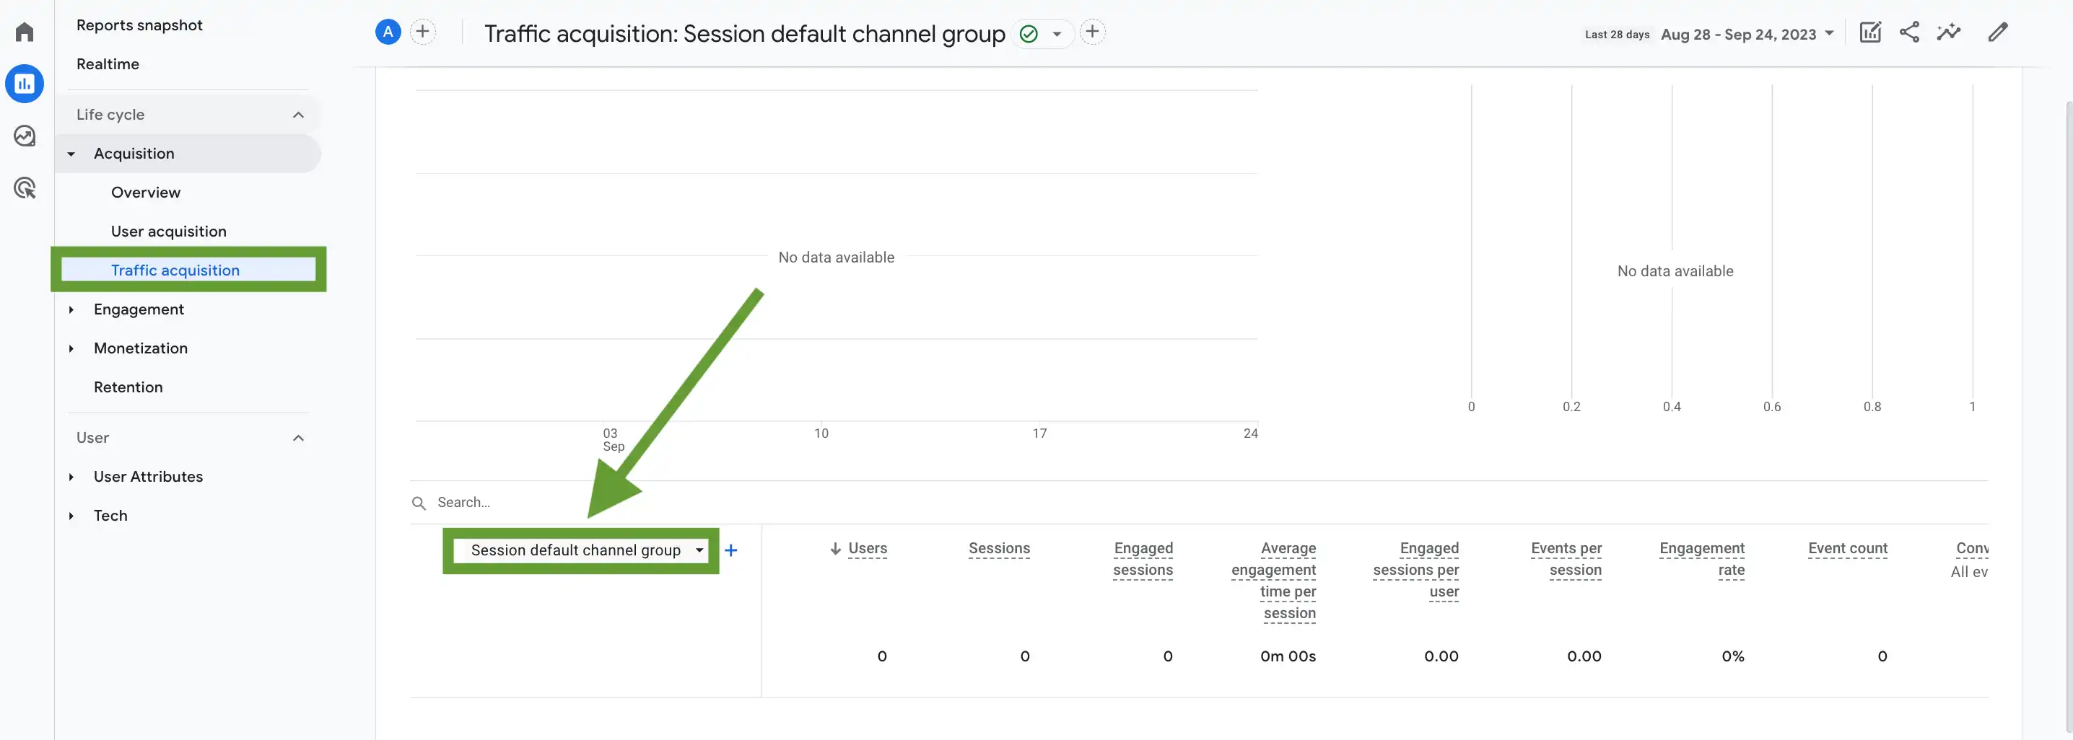Sort by Average engagement time per session
Screen dimensions: 2073x740
(1274, 581)
